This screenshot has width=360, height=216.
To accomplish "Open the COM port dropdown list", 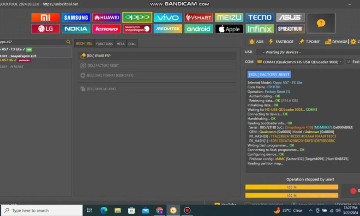I will click(341, 62).
